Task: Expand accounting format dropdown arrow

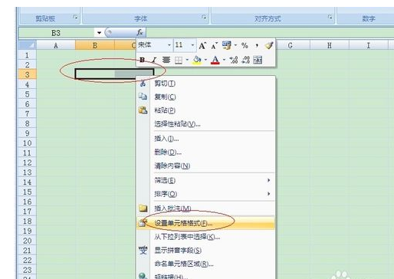Action: tap(235, 45)
